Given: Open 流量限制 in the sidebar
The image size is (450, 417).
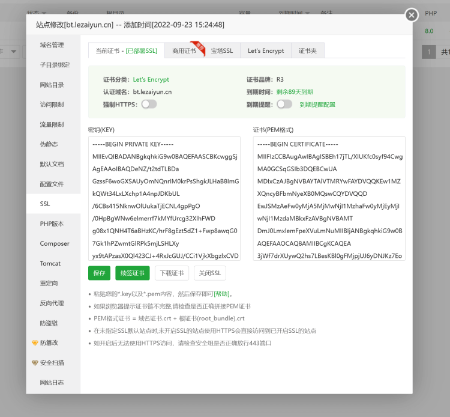Looking at the screenshot, I should coord(53,124).
